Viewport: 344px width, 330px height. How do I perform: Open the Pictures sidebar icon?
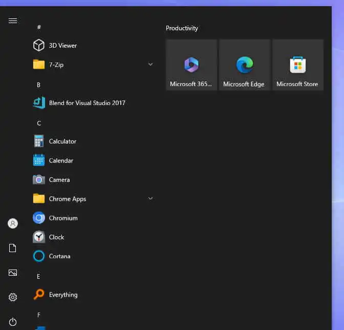pyautogui.click(x=13, y=273)
